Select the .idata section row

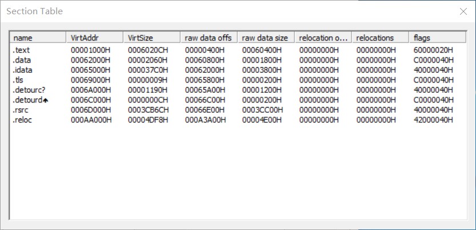click(x=238, y=70)
